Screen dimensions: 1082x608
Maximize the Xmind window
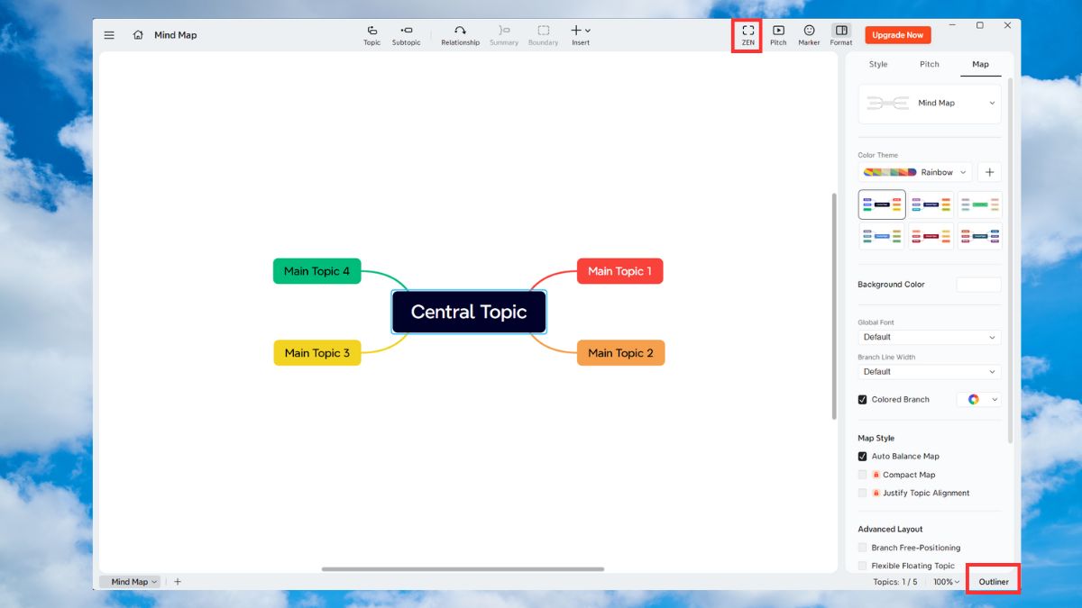click(x=980, y=25)
